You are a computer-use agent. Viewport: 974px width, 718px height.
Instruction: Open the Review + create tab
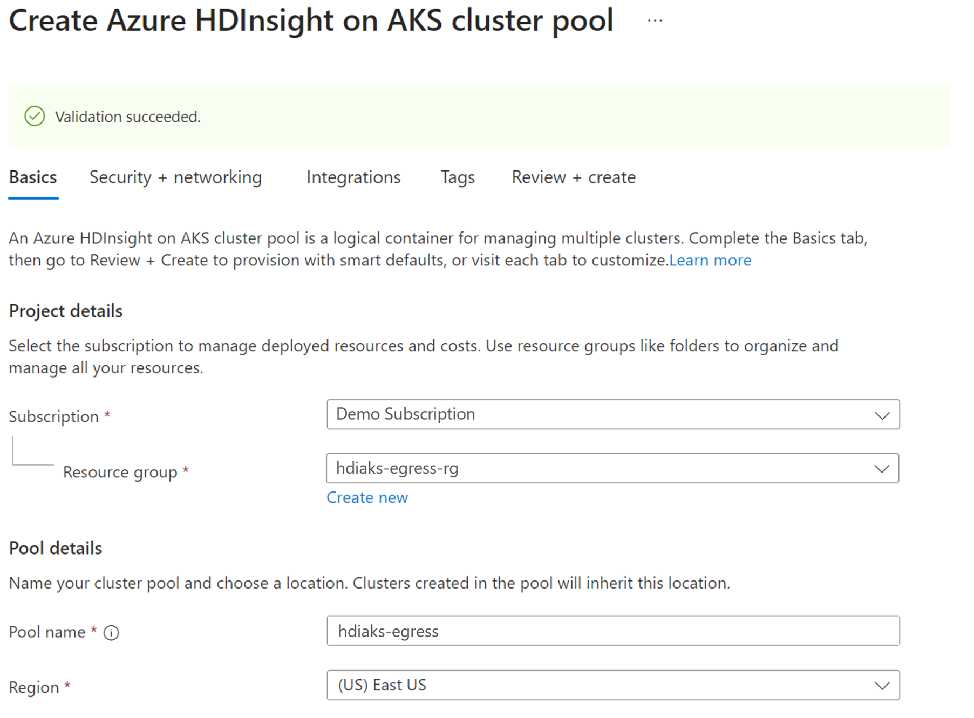click(x=574, y=177)
